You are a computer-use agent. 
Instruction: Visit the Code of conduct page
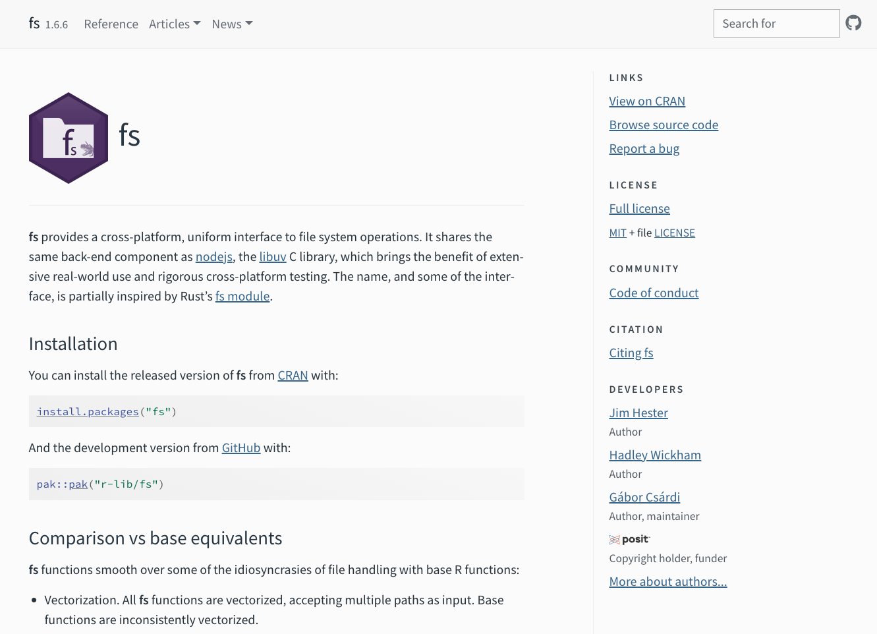coord(653,293)
